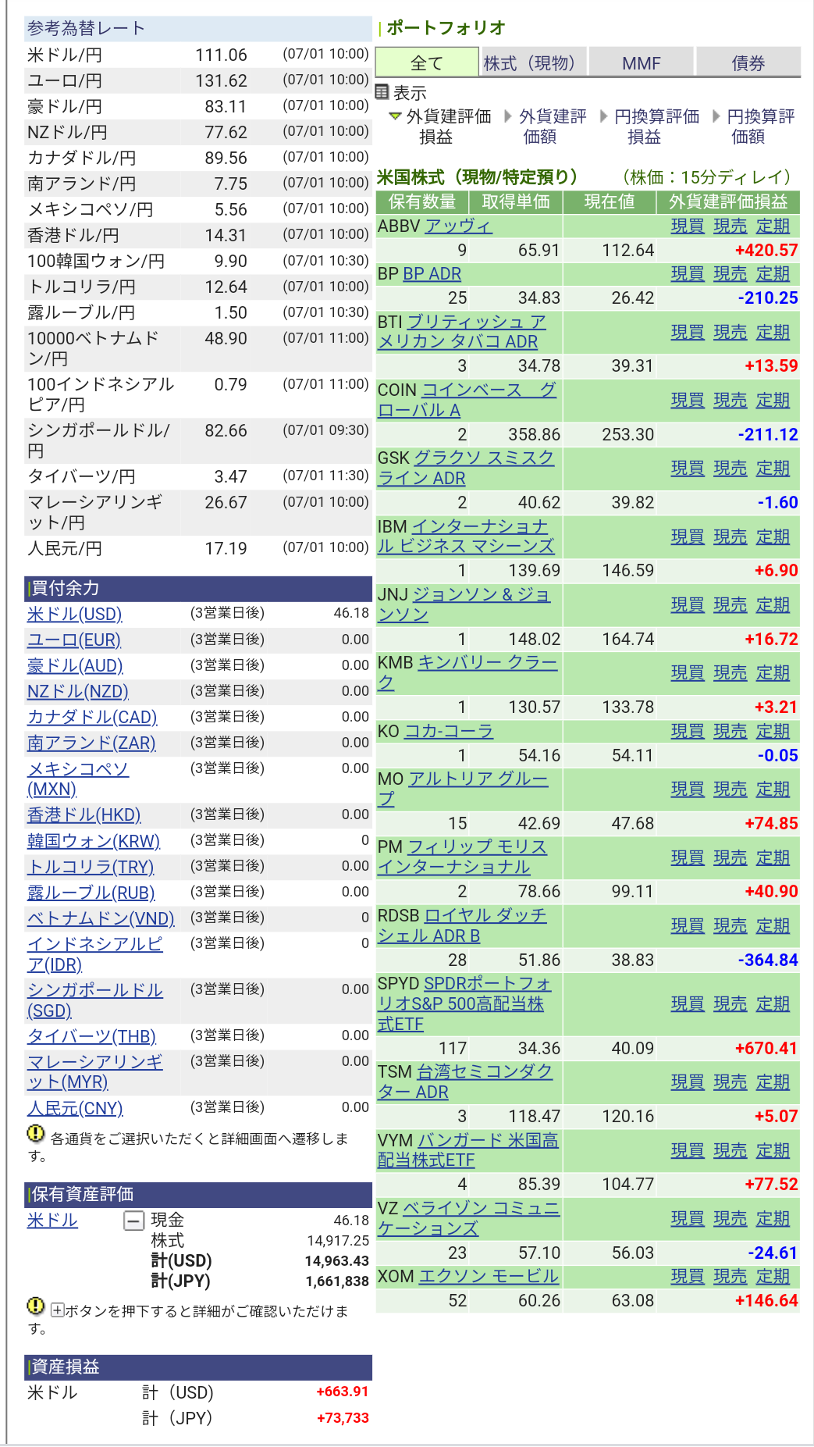
Task: Open the トルコリラ(TRY) link
Action: tap(91, 867)
